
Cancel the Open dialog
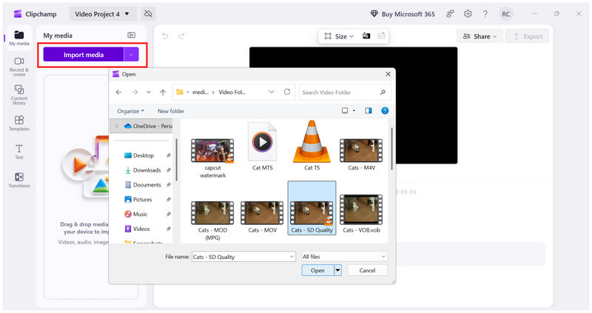click(x=367, y=270)
